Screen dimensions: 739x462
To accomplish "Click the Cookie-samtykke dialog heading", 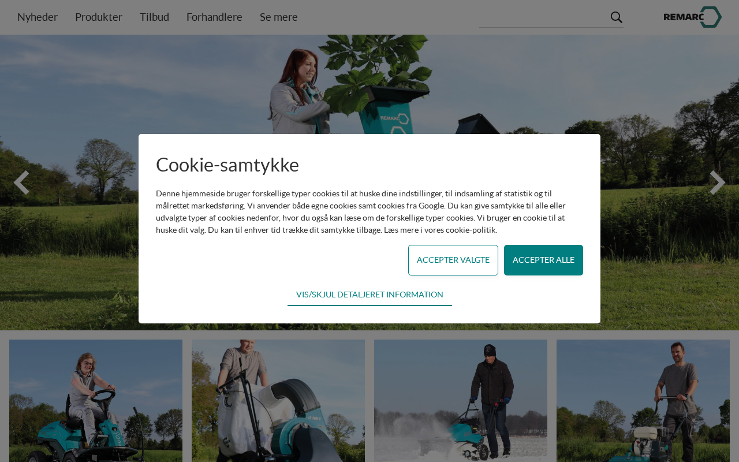I will pyautogui.click(x=227, y=165).
